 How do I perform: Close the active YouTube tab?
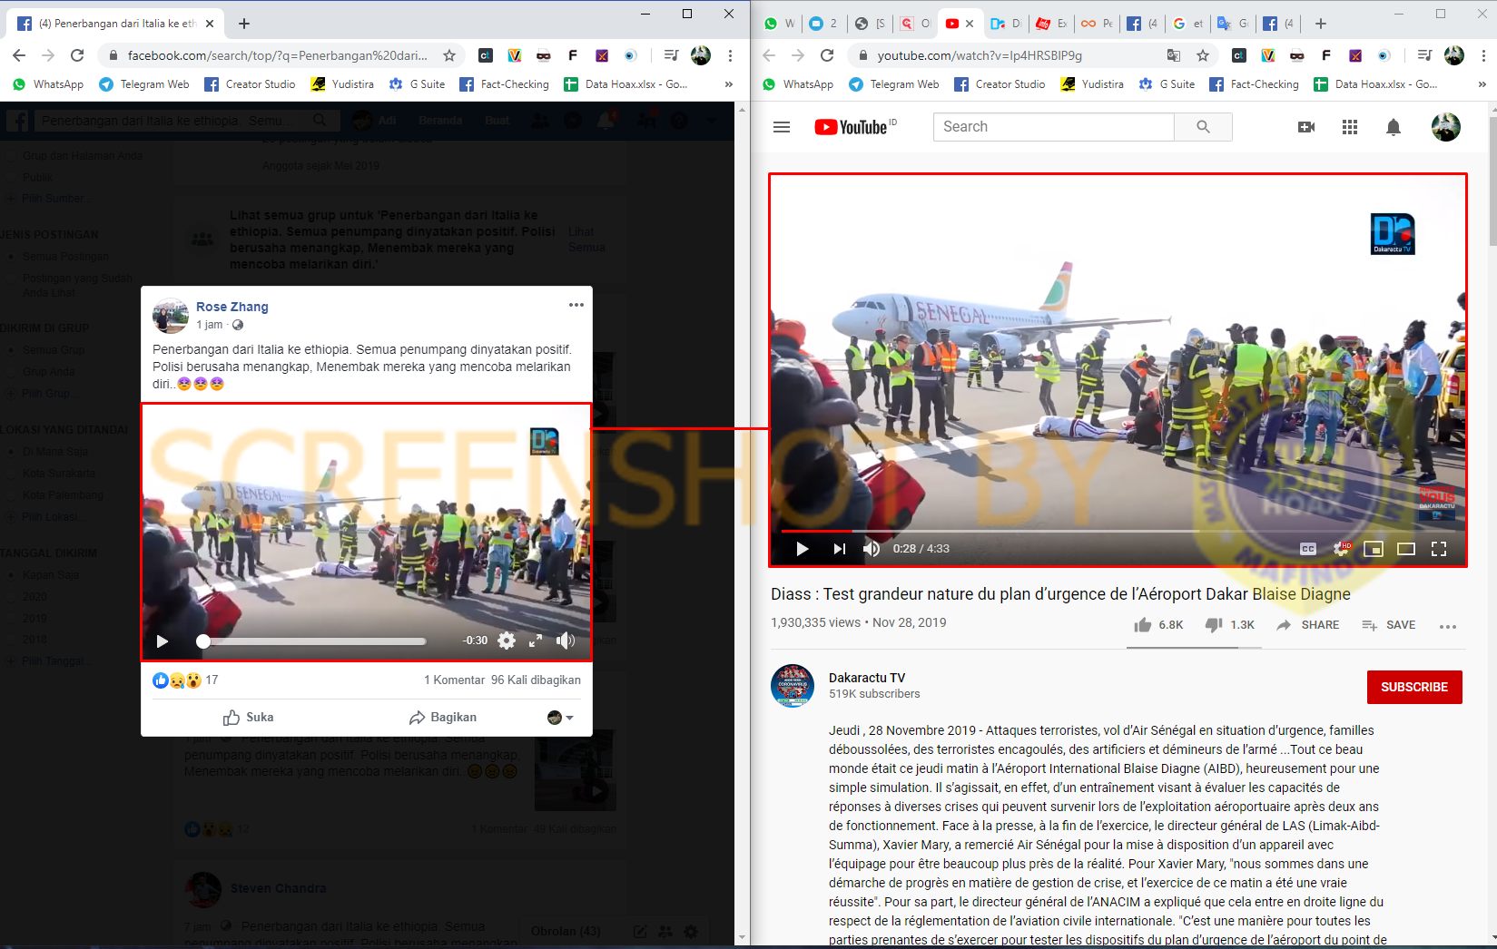(970, 24)
